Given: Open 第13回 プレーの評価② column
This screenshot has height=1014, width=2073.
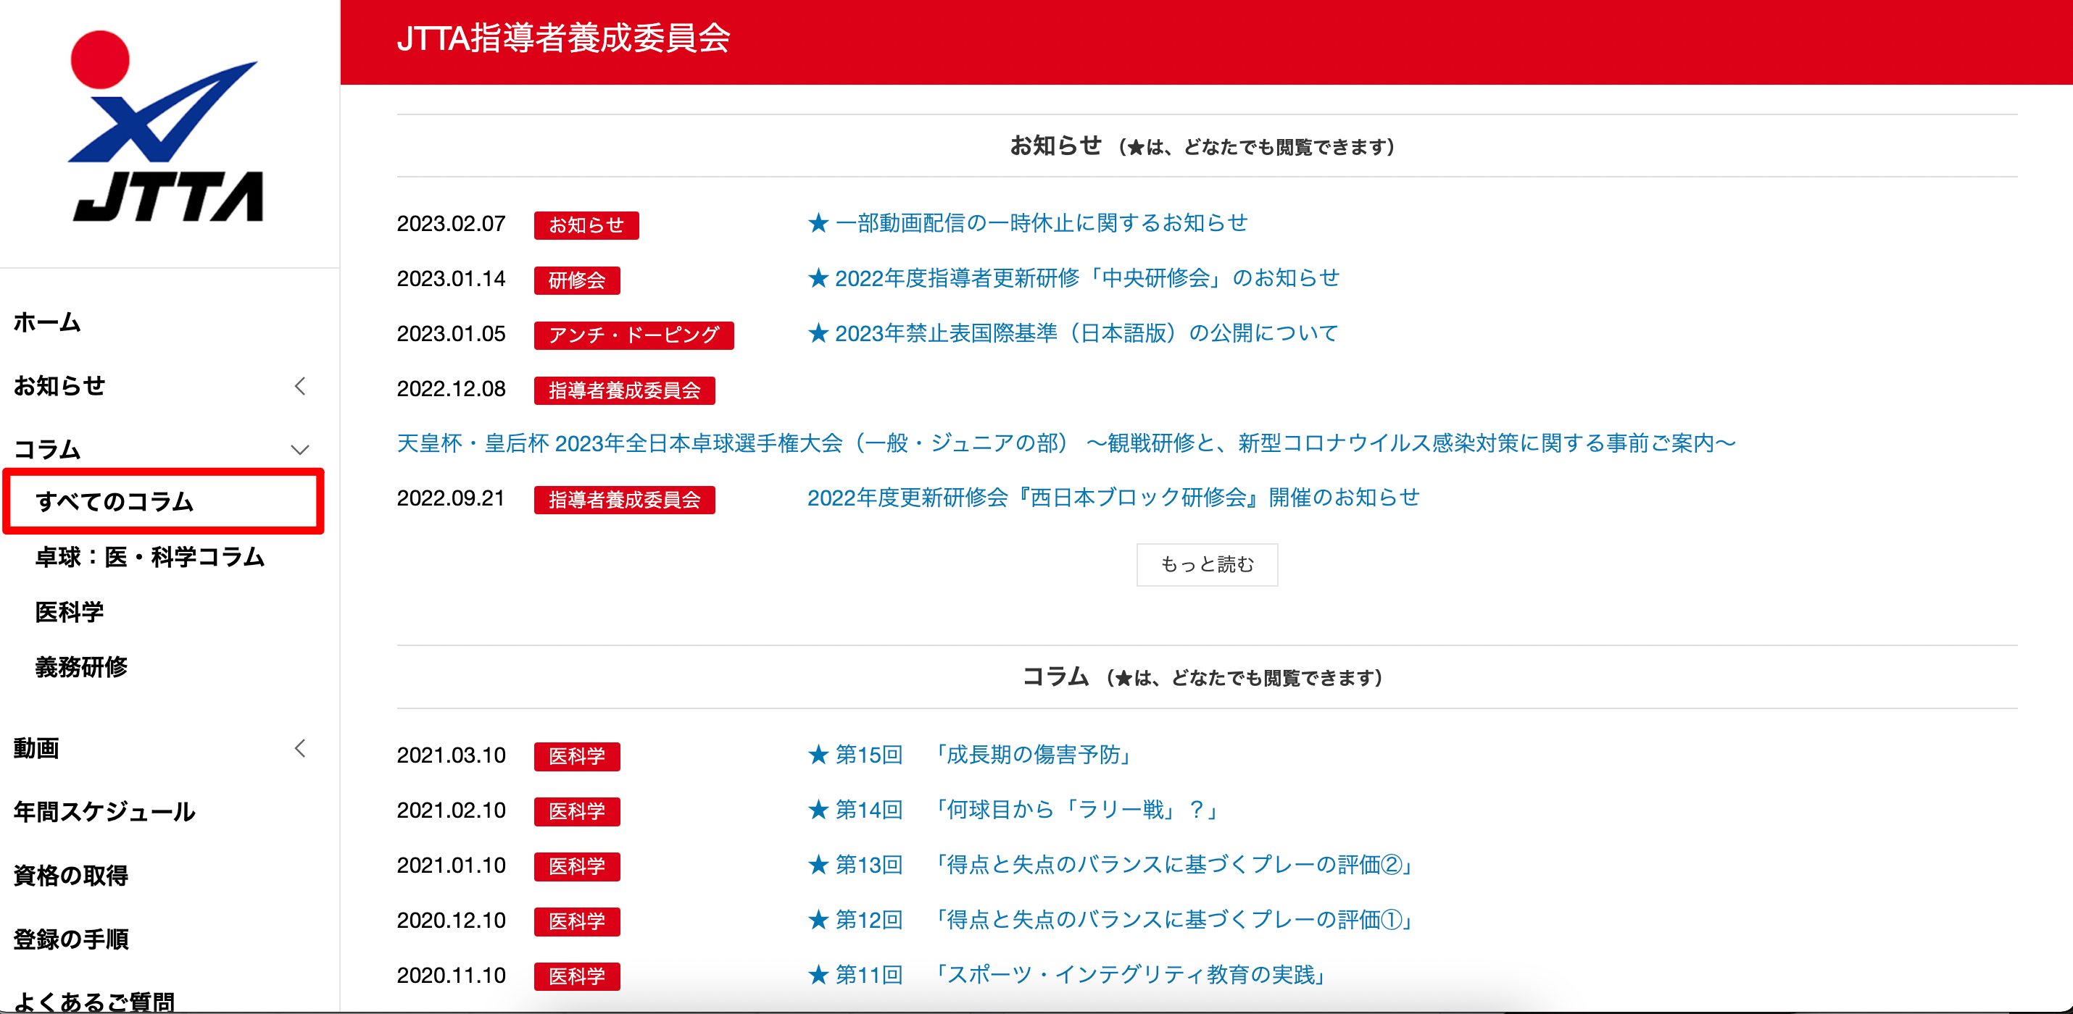Looking at the screenshot, I should click(x=1111, y=864).
